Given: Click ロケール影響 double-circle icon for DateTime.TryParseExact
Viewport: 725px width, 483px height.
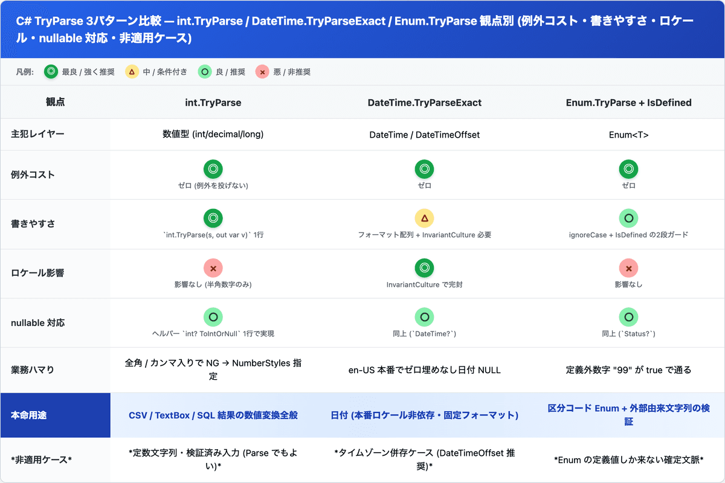Looking at the screenshot, I should (425, 268).
